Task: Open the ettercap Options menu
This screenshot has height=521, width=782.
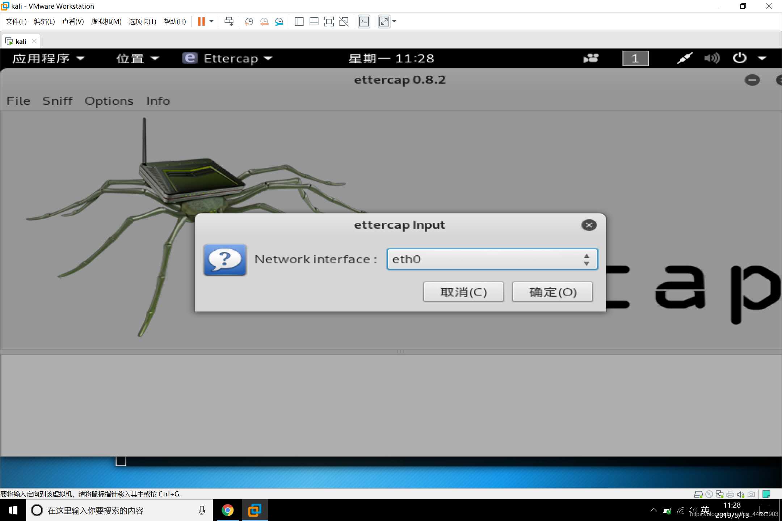Action: pyautogui.click(x=109, y=101)
